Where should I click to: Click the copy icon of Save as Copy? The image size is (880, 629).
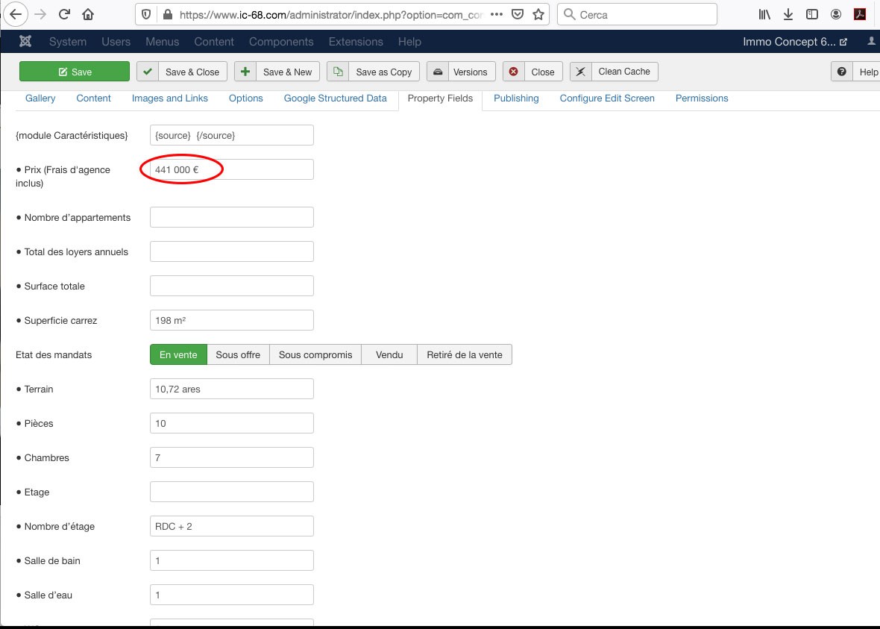(338, 72)
